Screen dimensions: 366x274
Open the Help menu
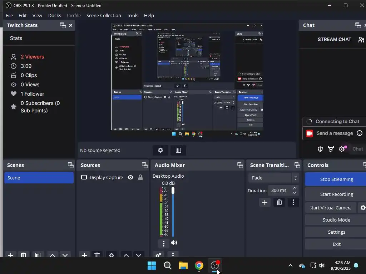149,15
